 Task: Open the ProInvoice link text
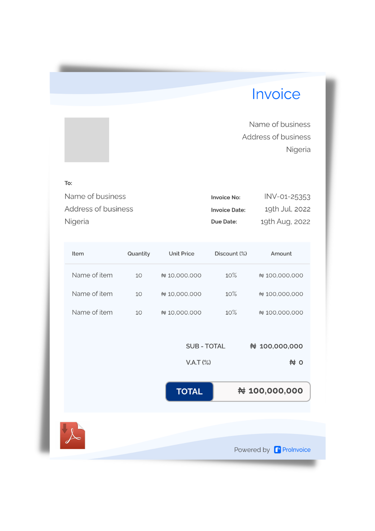(x=296, y=450)
